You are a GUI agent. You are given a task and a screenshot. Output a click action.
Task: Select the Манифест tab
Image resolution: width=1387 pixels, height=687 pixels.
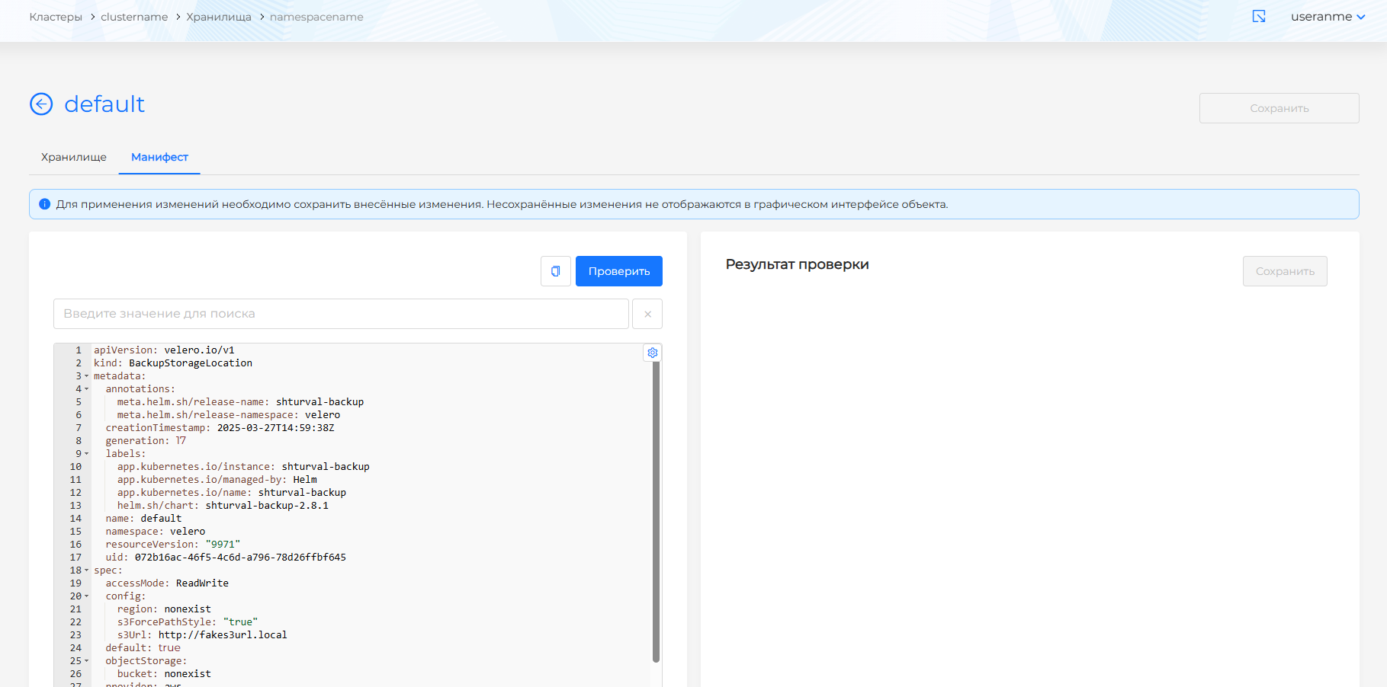click(x=159, y=157)
